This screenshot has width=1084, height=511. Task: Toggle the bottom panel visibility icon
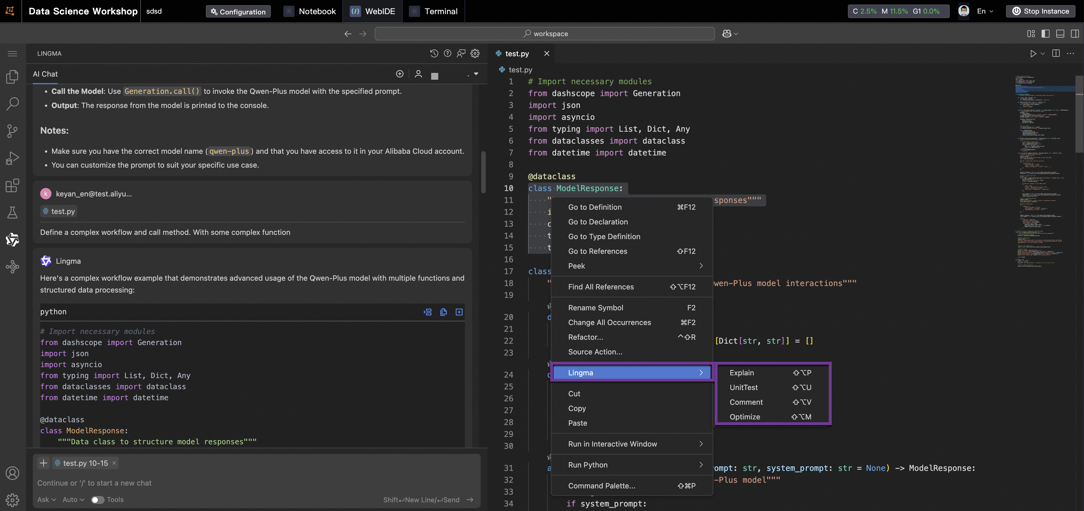[x=1060, y=34]
